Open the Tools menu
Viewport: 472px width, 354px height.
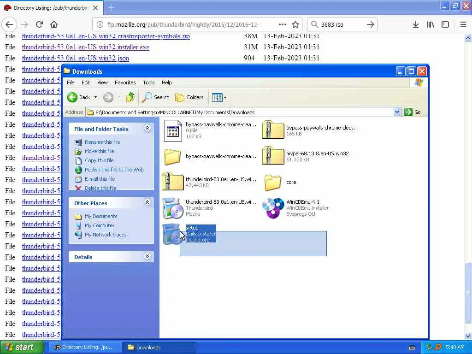click(x=149, y=83)
